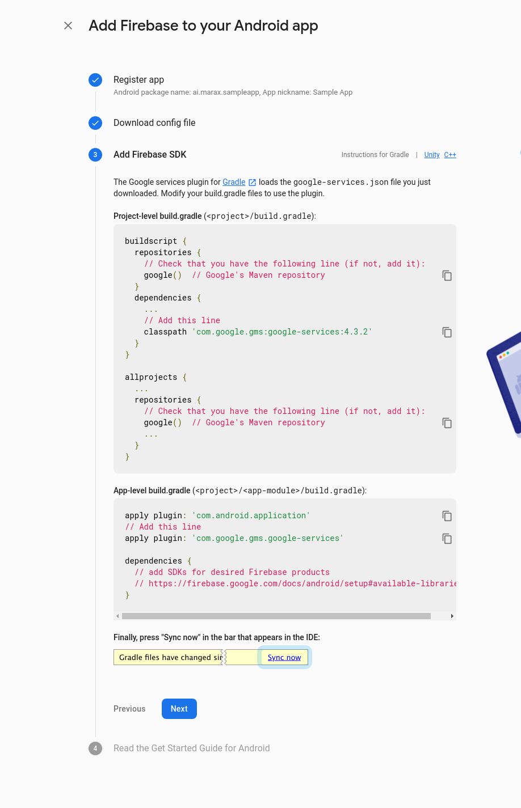This screenshot has height=808, width=521.
Task: Copy the classpath google-services:4.3.2 line
Action: pyautogui.click(x=447, y=332)
